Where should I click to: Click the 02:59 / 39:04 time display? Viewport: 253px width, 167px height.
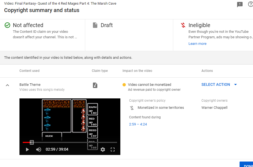coord(57,150)
